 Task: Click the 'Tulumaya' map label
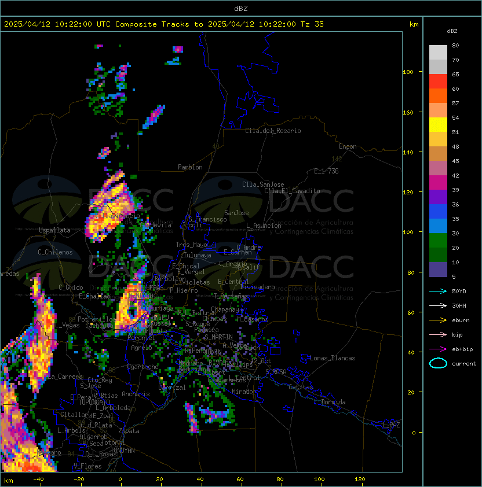[198, 255]
